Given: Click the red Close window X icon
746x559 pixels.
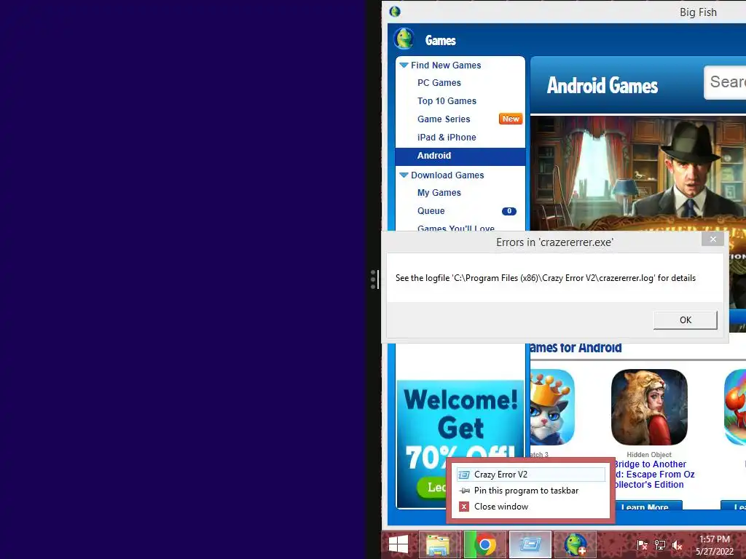Looking at the screenshot, I should coord(464,507).
